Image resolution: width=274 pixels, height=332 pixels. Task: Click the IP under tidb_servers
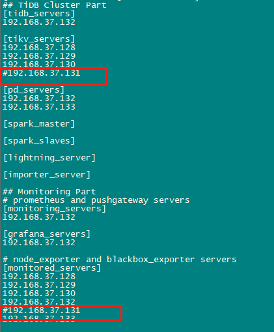pos(39,22)
